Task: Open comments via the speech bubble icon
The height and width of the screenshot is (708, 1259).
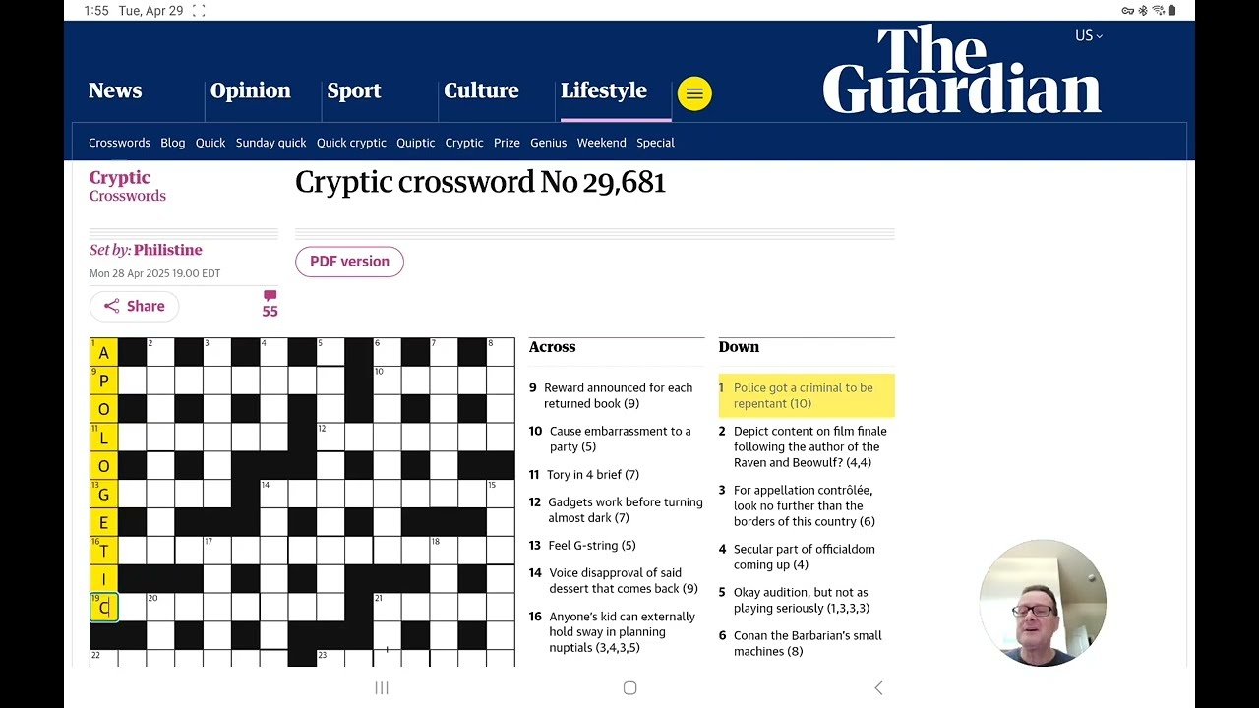Action: 269,297
